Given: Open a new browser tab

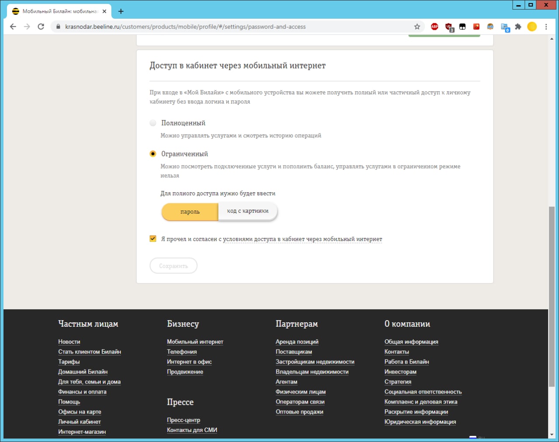Looking at the screenshot, I should pyautogui.click(x=121, y=11).
